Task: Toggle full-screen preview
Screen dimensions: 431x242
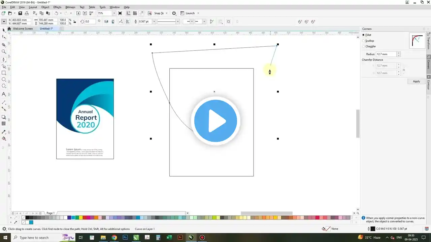Action: (120, 13)
